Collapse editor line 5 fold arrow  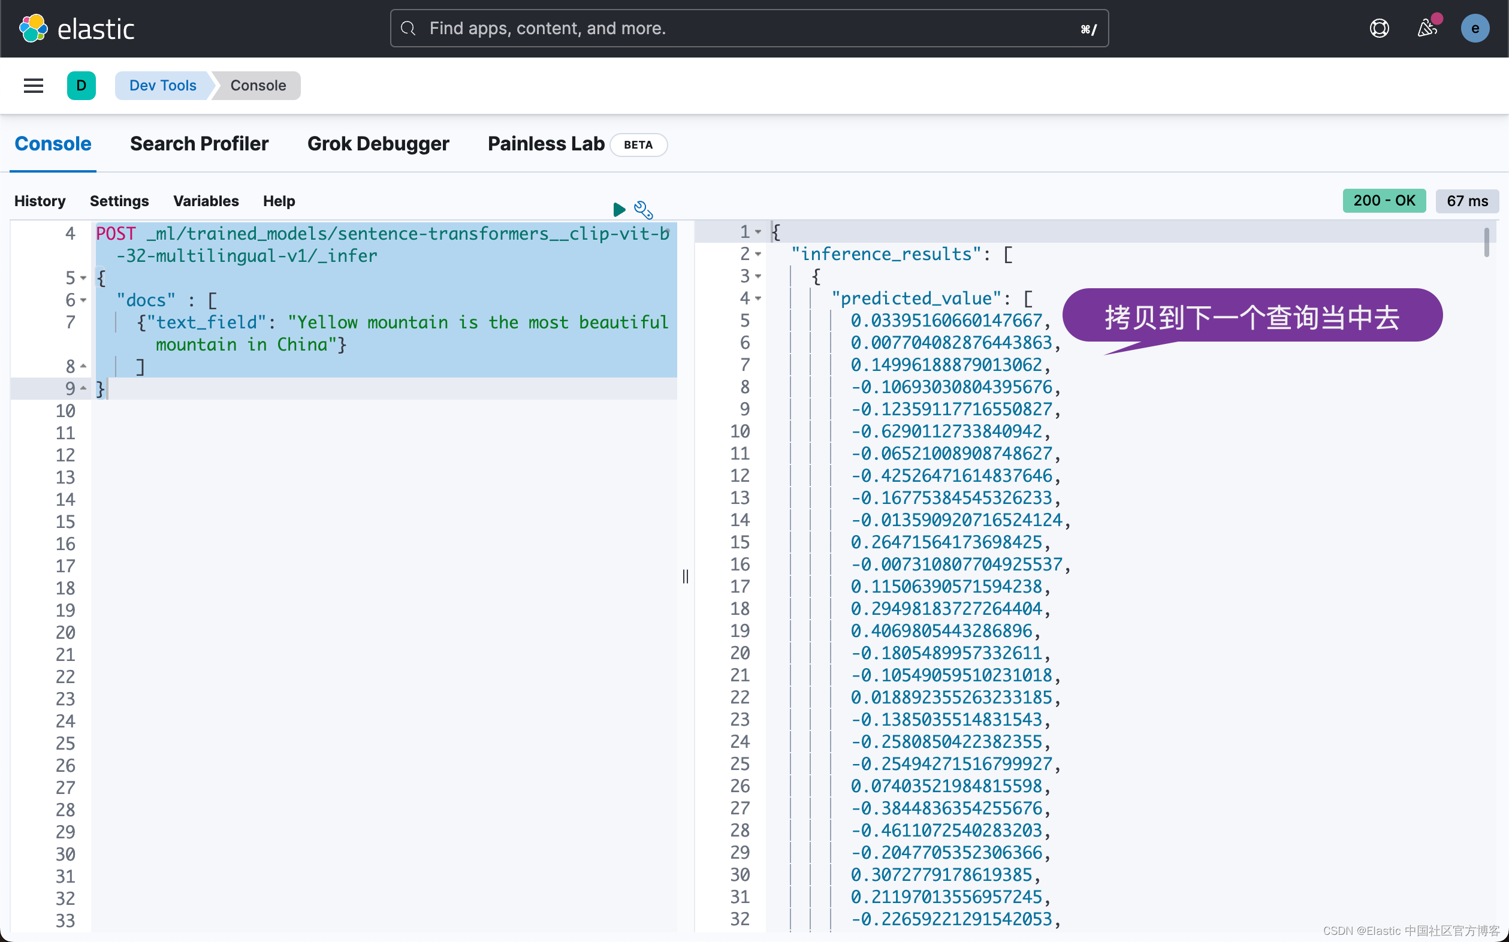click(x=83, y=279)
